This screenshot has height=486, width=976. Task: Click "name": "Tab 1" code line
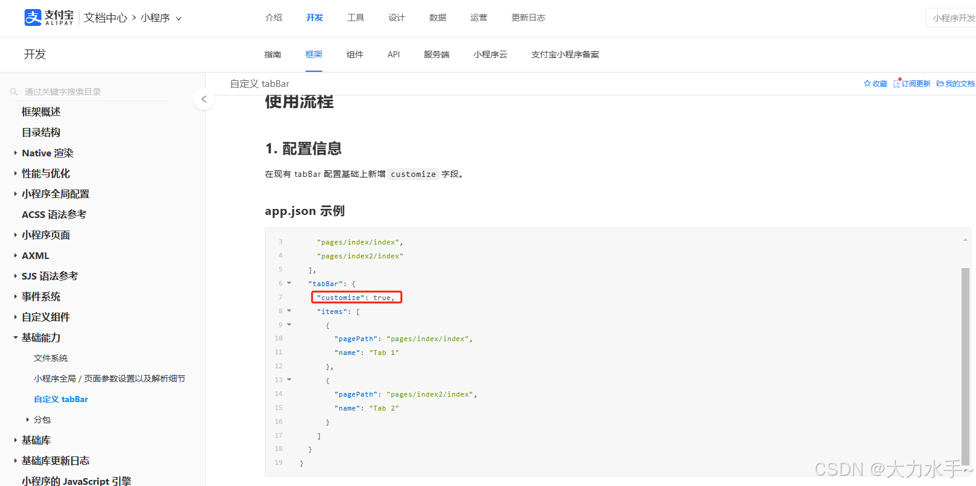[x=366, y=353]
